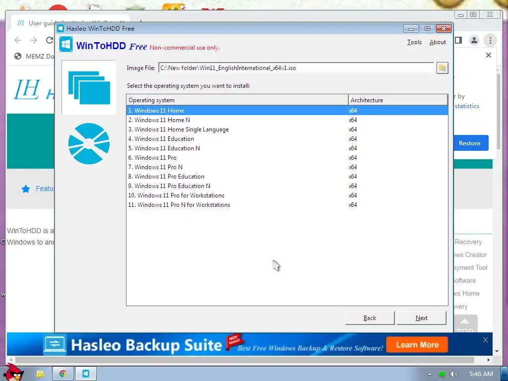Click the Back button
Screen dimensions: 508x381
370,318
